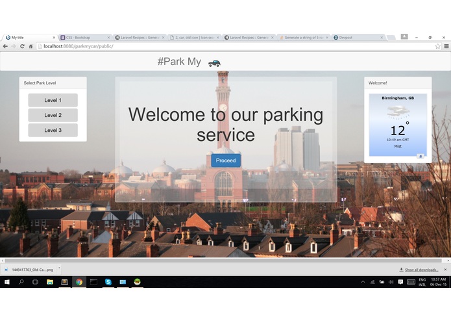451x321 pixels.
Task: Close the downloads bar
Action: (445, 270)
